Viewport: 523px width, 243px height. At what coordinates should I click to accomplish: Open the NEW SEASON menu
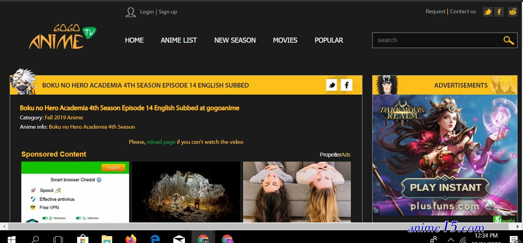(235, 40)
